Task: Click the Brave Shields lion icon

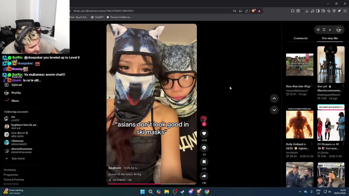Action: [x=253, y=11]
